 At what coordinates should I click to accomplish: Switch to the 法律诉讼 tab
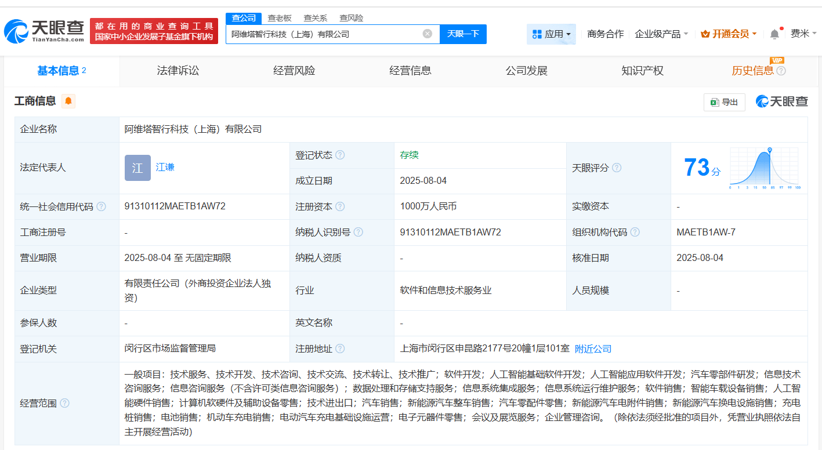click(x=178, y=71)
